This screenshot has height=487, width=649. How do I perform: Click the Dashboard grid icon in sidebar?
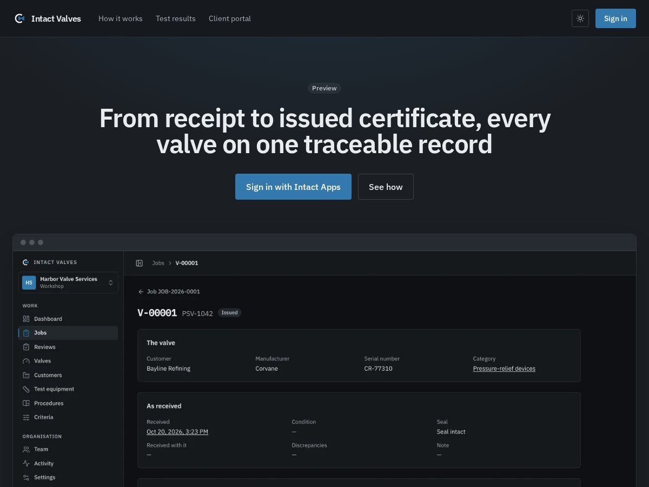point(26,319)
